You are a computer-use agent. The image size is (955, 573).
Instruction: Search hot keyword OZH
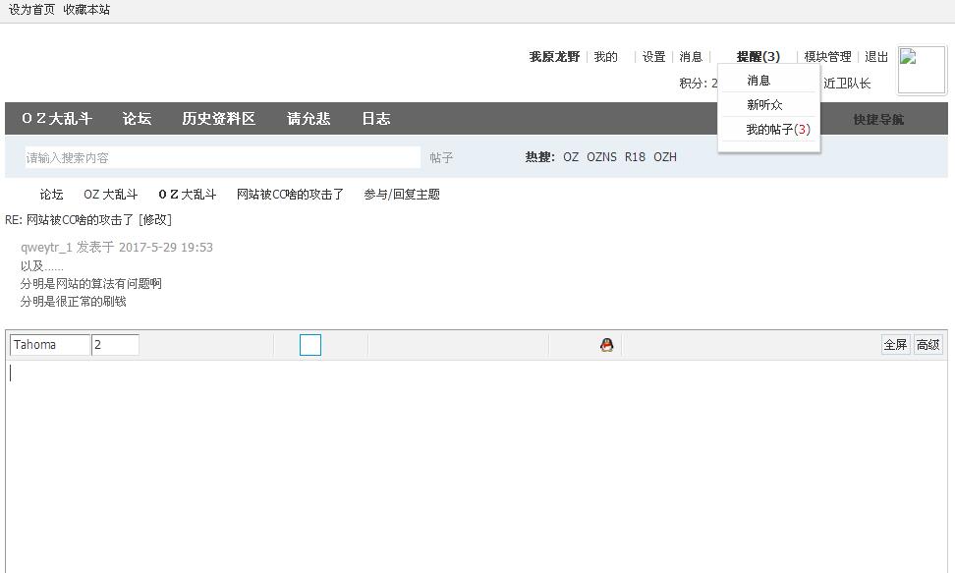tap(665, 157)
